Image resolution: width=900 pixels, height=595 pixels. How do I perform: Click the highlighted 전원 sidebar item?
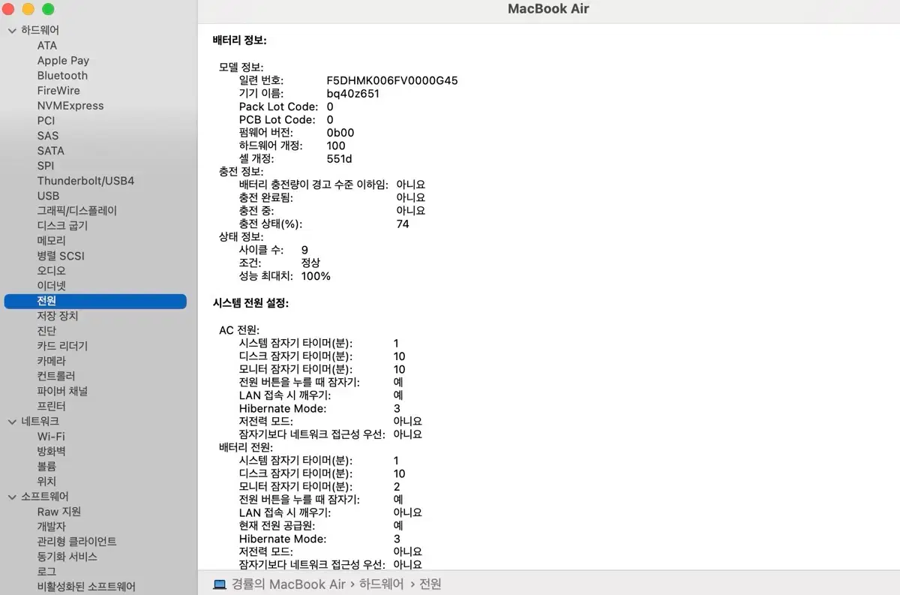(x=95, y=301)
